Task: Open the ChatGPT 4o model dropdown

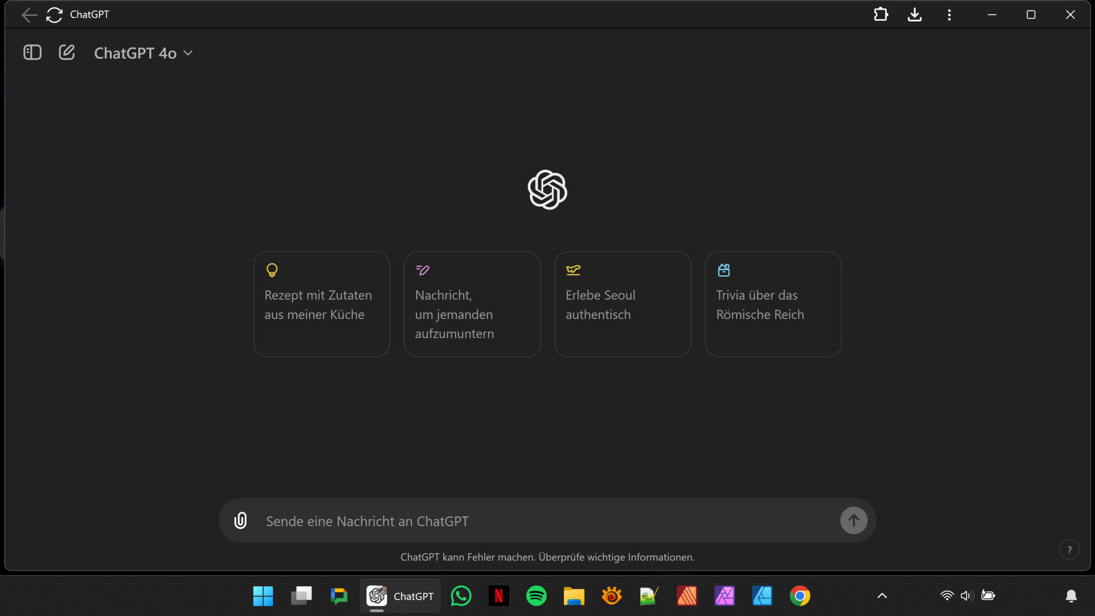Action: [143, 53]
